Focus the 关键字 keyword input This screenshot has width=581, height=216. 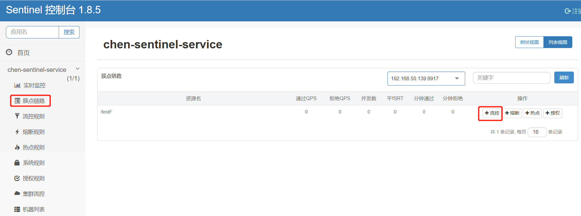[511, 78]
